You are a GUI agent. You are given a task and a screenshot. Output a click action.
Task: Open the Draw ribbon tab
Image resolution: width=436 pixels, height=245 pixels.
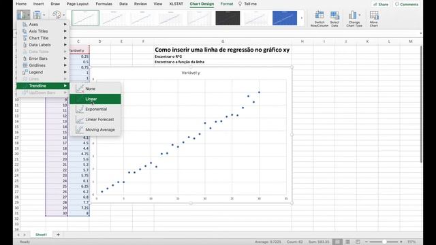pyautogui.click(x=55, y=4)
